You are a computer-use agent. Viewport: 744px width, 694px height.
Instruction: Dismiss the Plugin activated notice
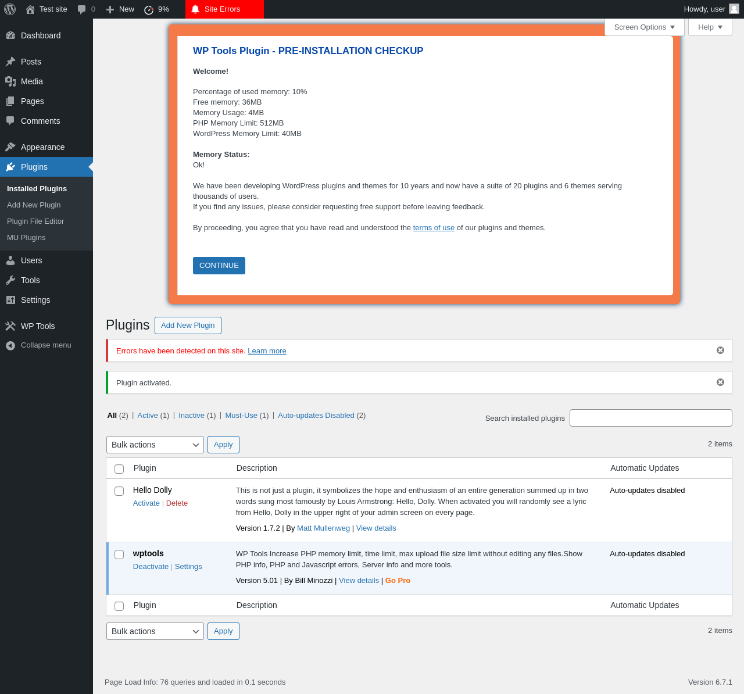pyautogui.click(x=720, y=382)
